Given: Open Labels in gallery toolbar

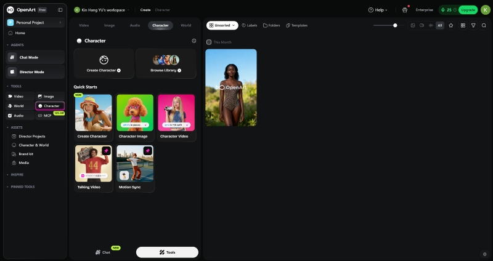Looking at the screenshot, I should coord(250,25).
